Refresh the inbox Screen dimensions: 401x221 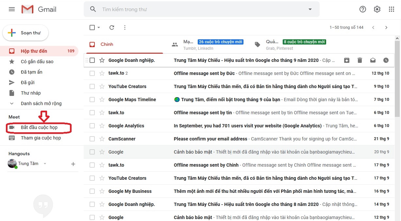click(112, 28)
